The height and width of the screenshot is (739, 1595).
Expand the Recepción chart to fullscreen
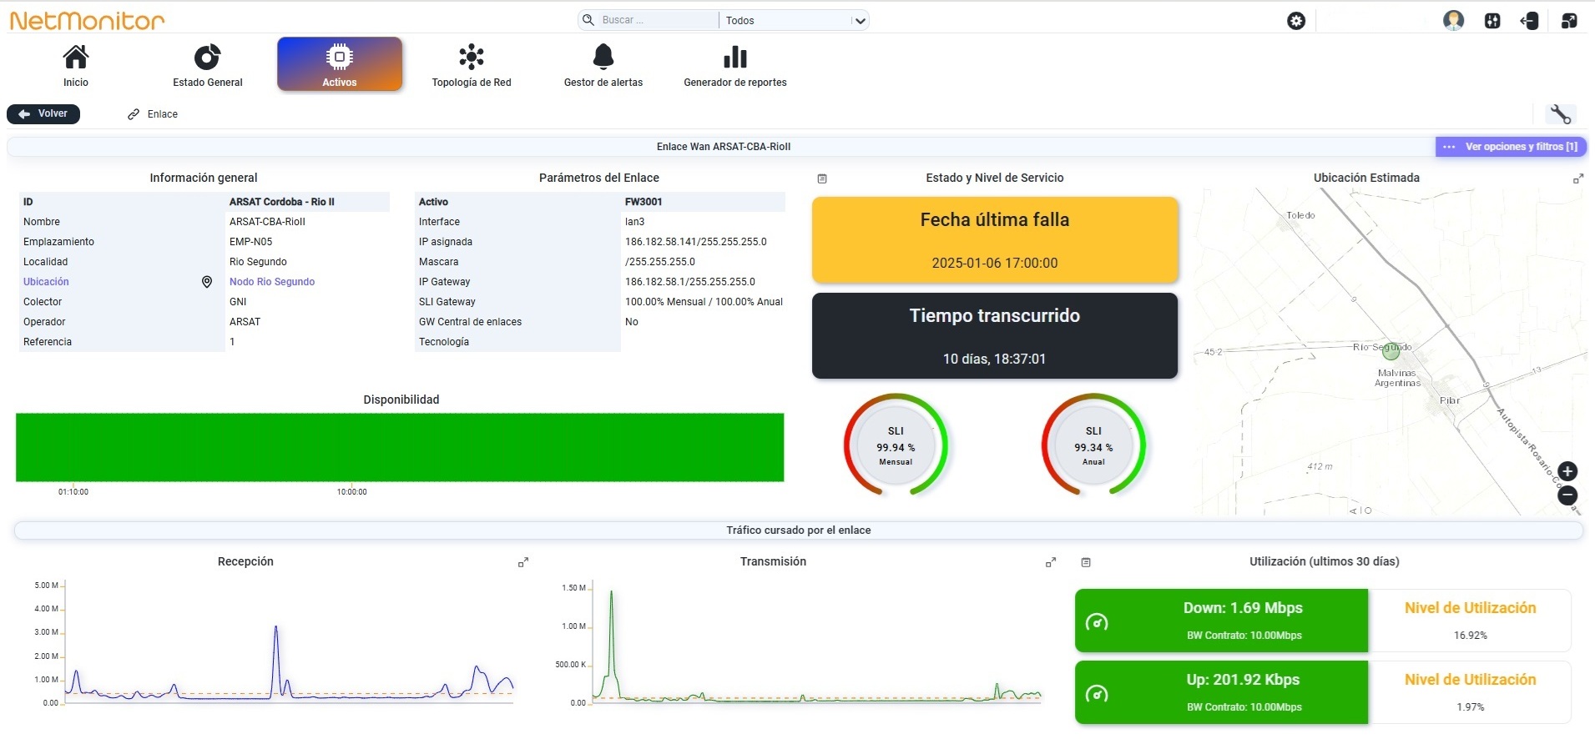(523, 563)
